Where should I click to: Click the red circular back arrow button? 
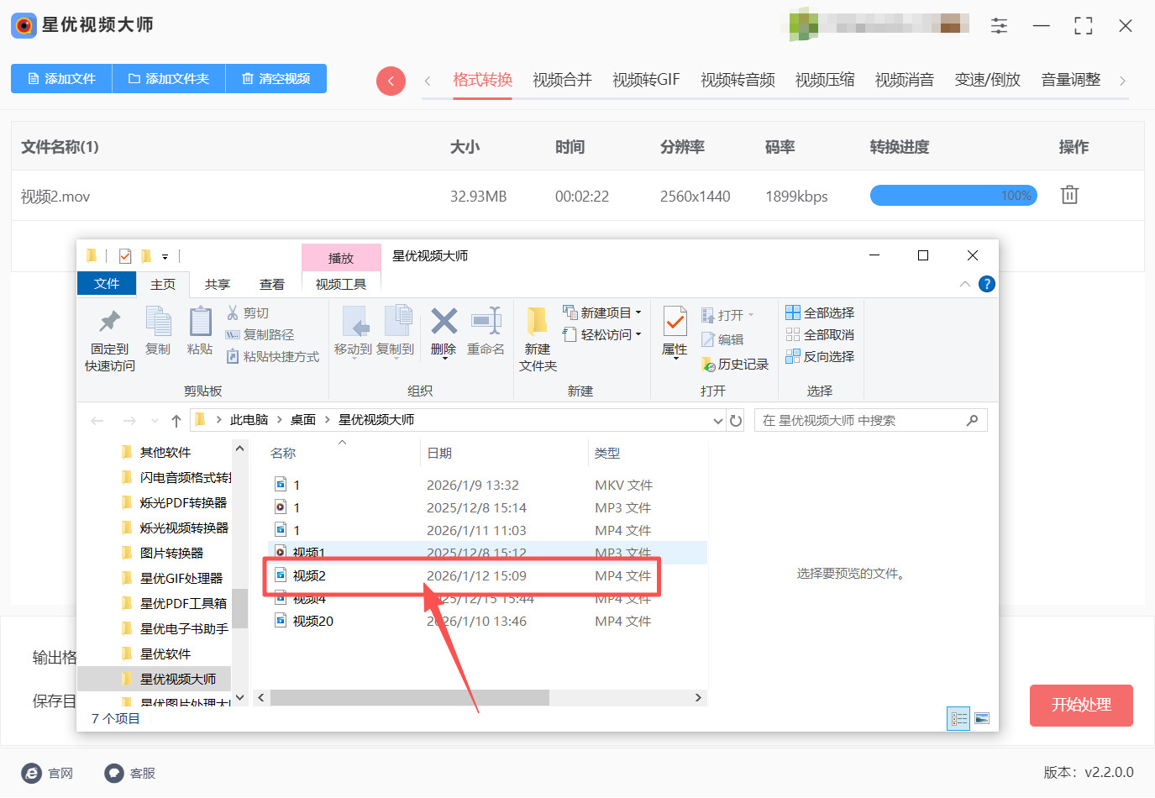tap(391, 79)
